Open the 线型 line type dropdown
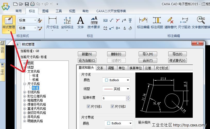 pos(116,89)
